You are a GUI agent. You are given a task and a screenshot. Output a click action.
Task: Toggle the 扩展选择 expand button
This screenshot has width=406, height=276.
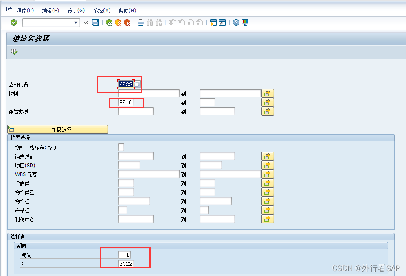[x=57, y=129]
